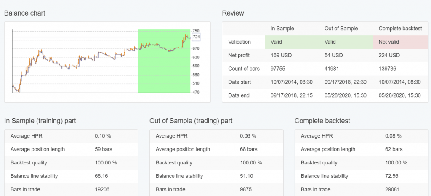This screenshot has height=196, width=431.
Task: Select the Out of Sample data end date 05/28/2020
Action: point(345,95)
